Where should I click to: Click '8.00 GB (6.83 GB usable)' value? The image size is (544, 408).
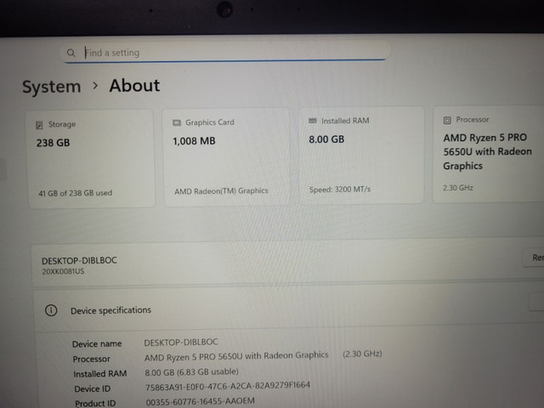tap(191, 372)
